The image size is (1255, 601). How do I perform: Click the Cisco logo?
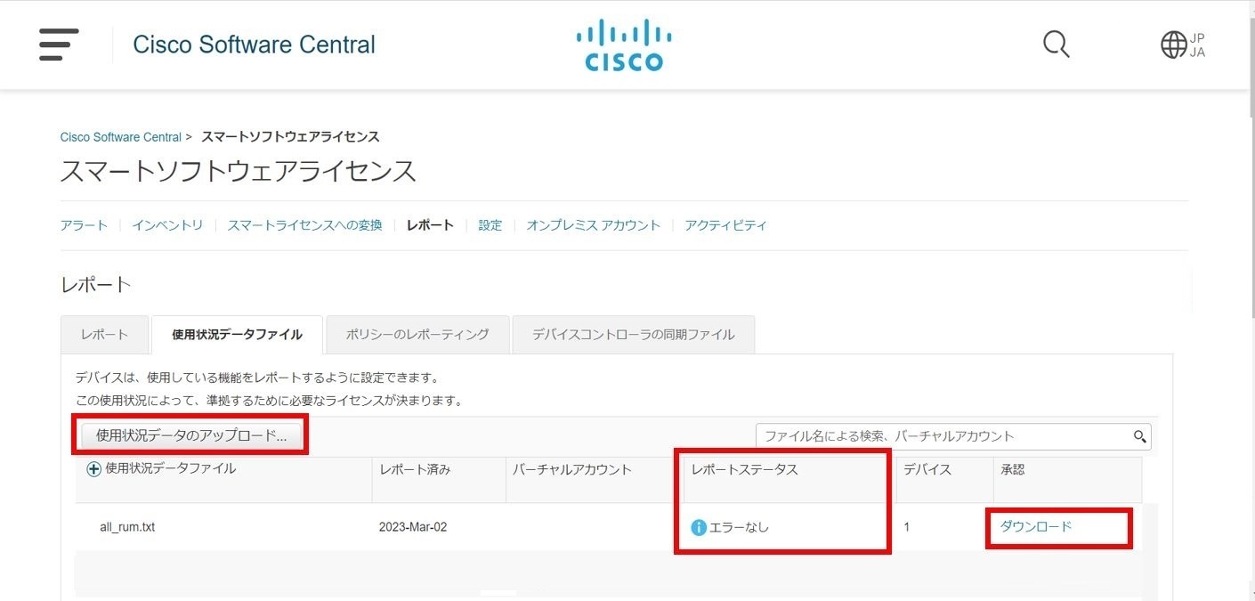point(623,43)
